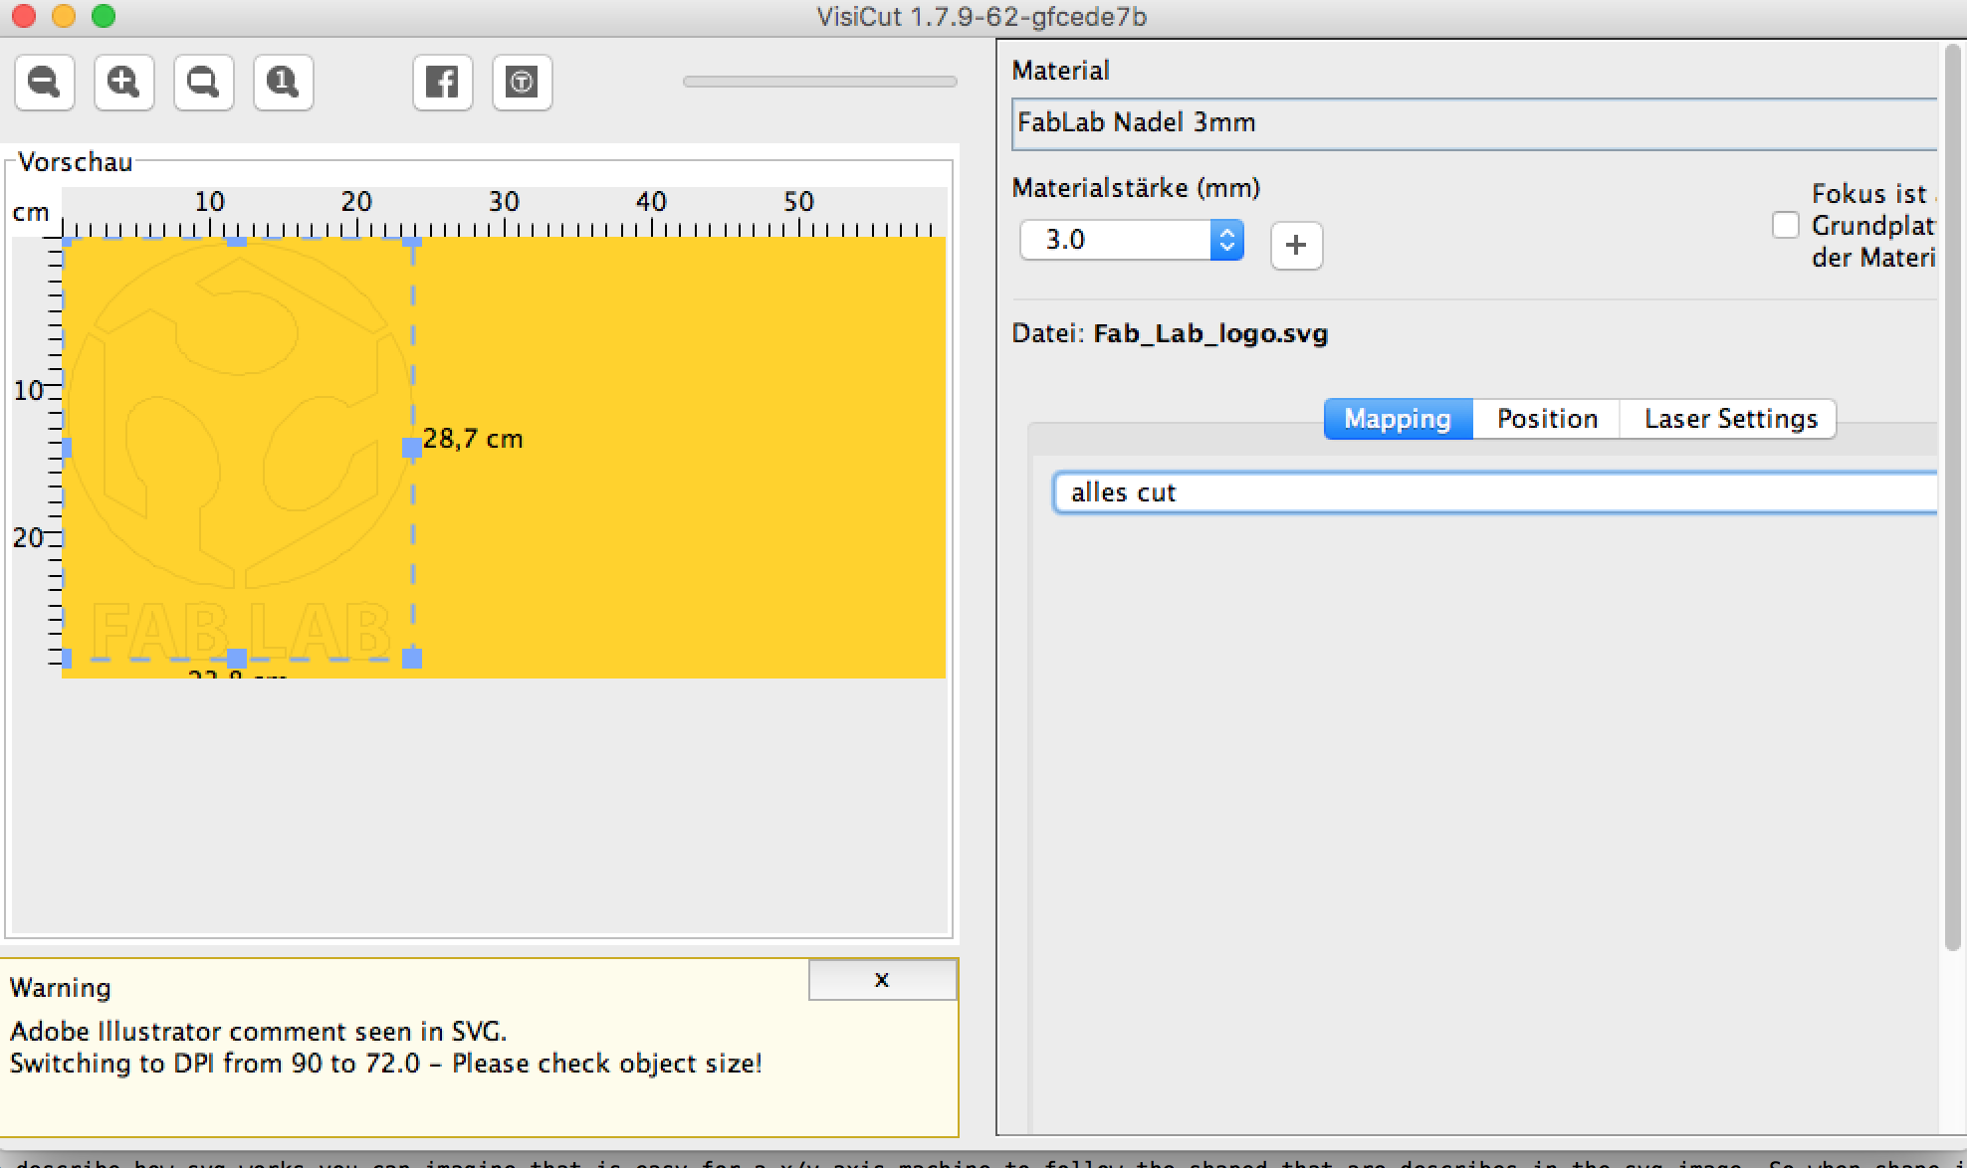Click the Thingiverse icon button

click(523, 83)
